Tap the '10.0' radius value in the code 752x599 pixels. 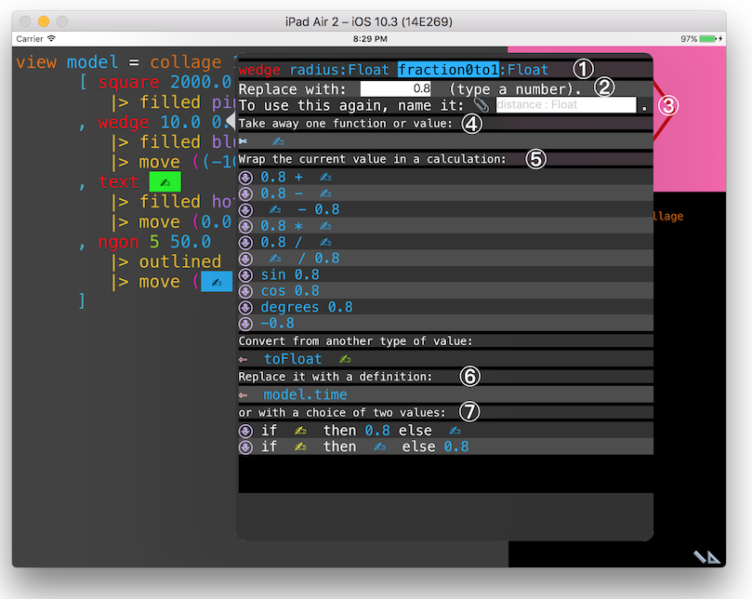pyautogui.click(x=179, y=123)
